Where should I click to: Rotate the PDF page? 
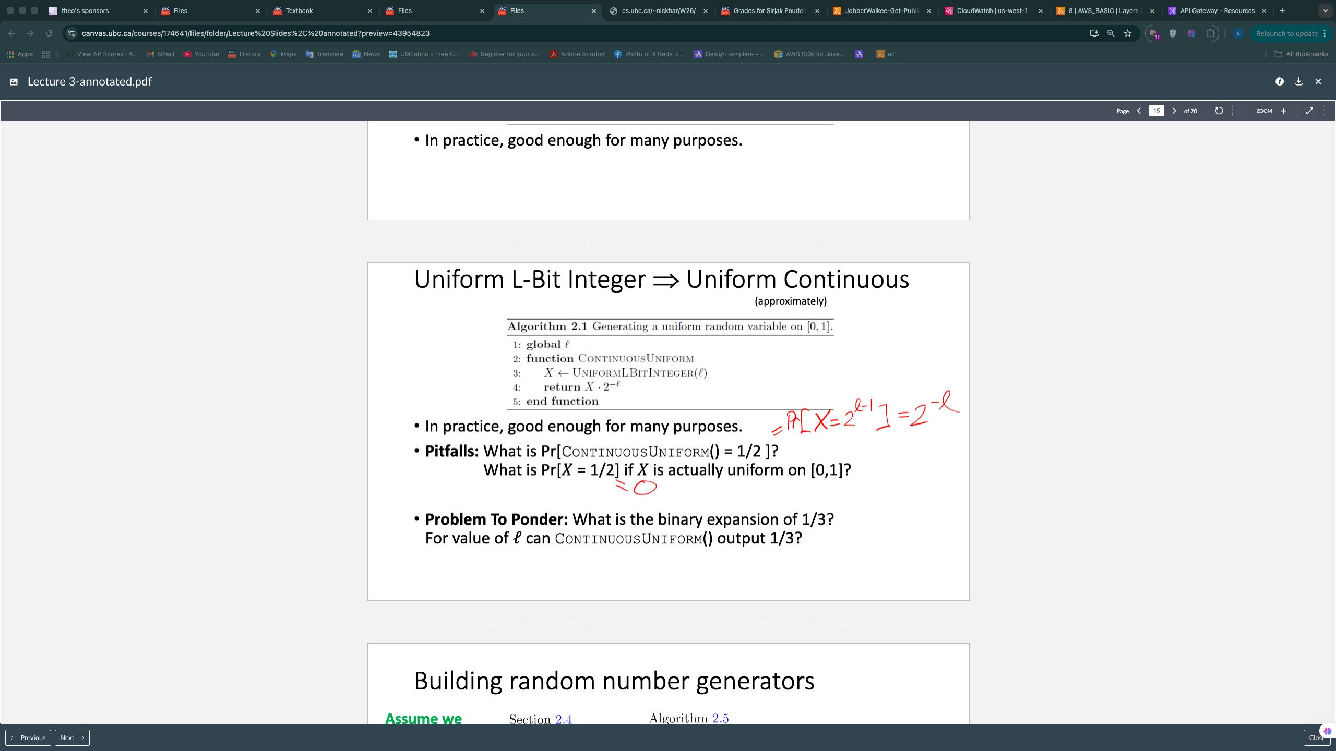coord(1219,111)
